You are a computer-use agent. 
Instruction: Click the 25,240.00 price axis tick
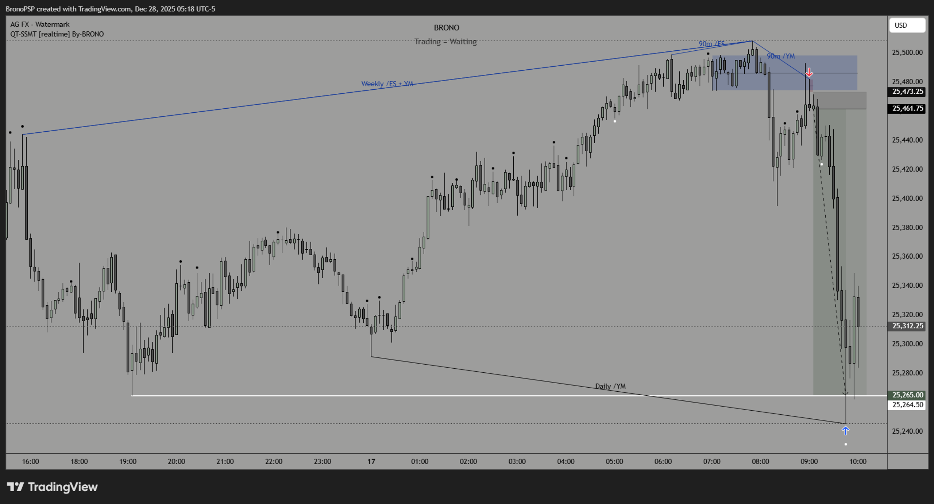point(907,431)
